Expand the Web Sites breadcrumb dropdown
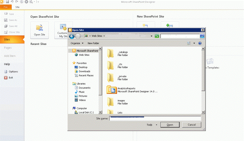 click(104, 36)
